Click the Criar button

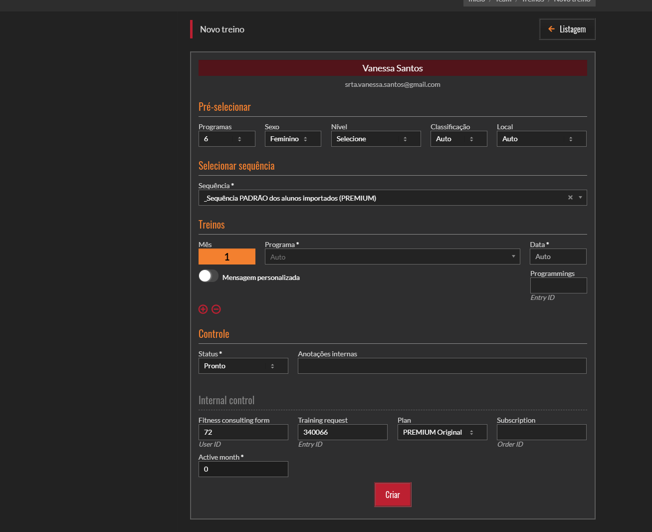393,495
